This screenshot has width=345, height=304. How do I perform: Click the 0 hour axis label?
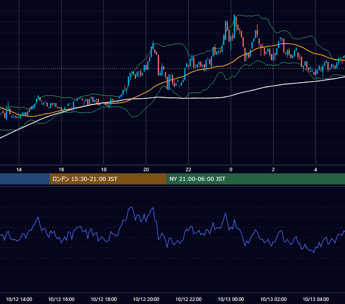(231, 170)
